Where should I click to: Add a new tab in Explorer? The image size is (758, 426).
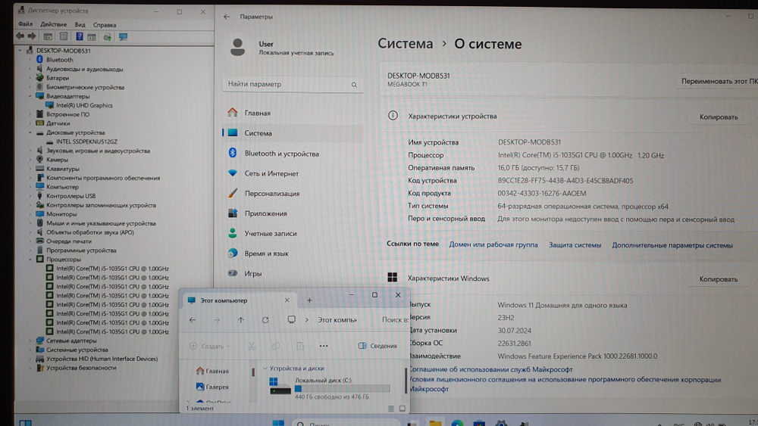click(x=309, y=300)
